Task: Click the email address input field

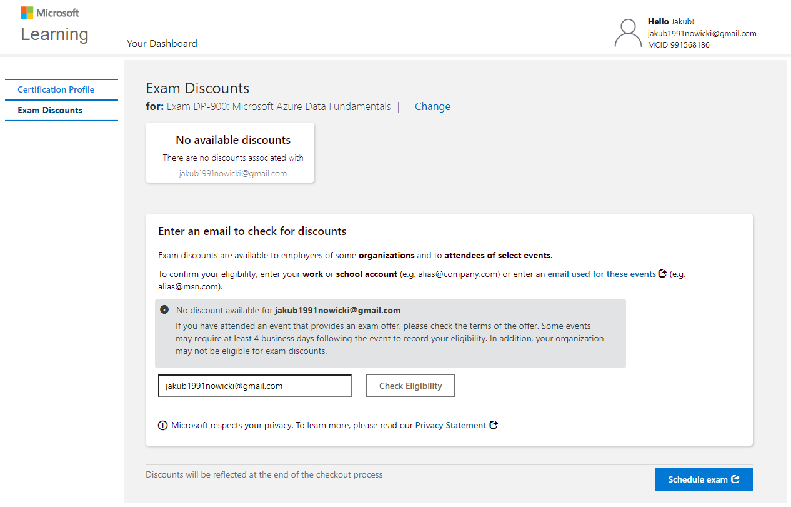Action: point(255,386)
